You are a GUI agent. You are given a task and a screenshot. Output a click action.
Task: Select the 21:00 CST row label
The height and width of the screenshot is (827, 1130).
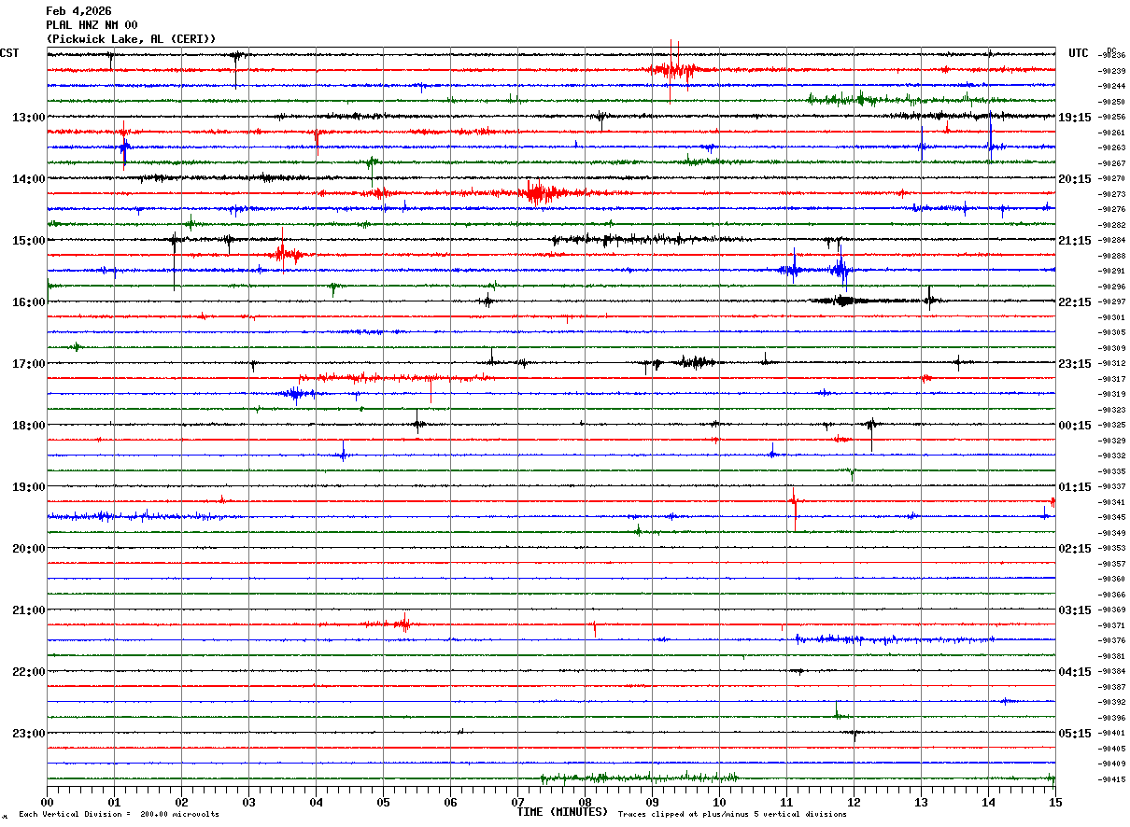(x=28, y=610)
